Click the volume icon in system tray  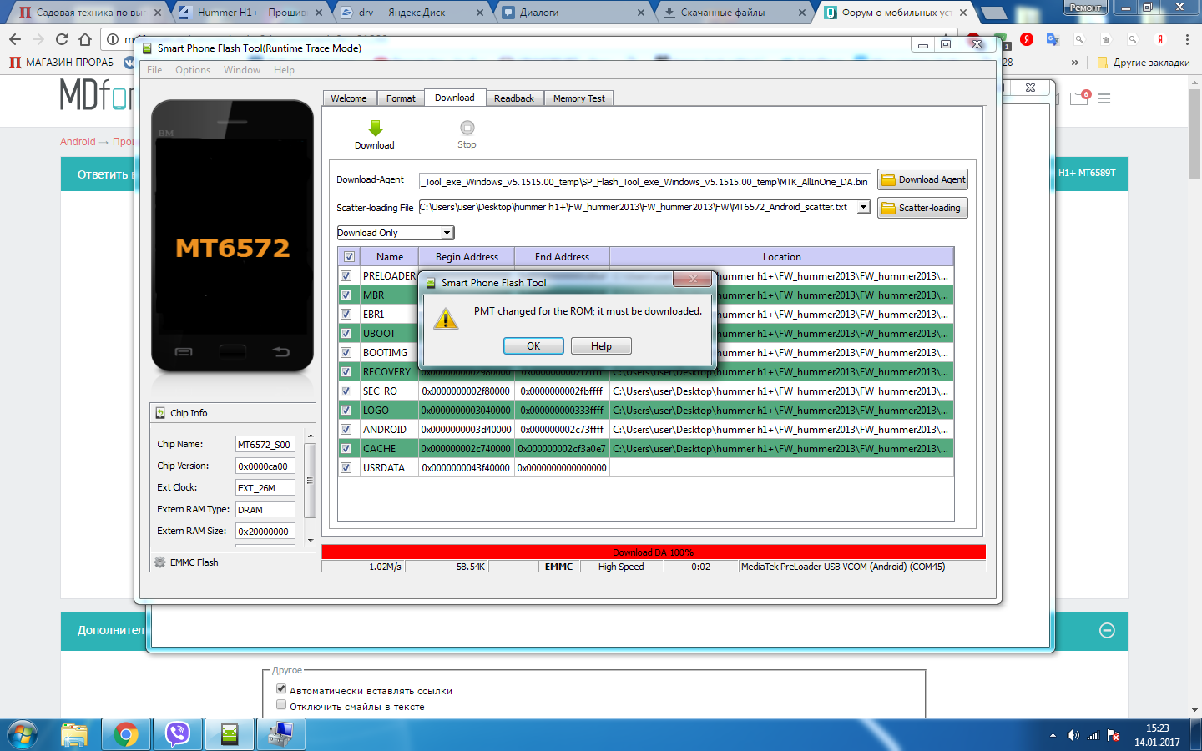pos(1073,735)
